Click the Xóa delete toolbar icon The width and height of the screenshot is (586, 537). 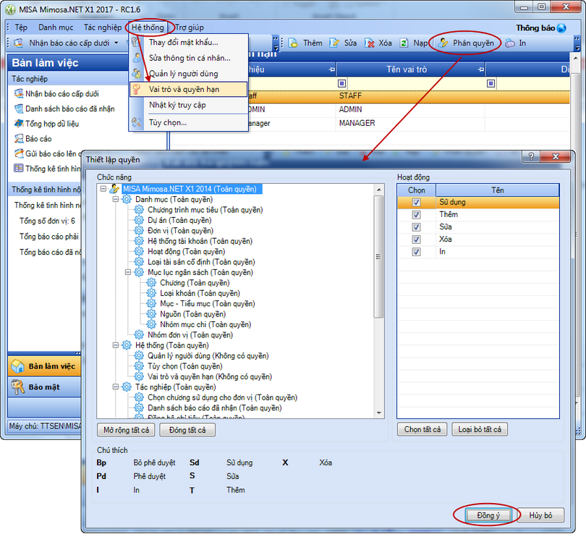tap(369, 43)
